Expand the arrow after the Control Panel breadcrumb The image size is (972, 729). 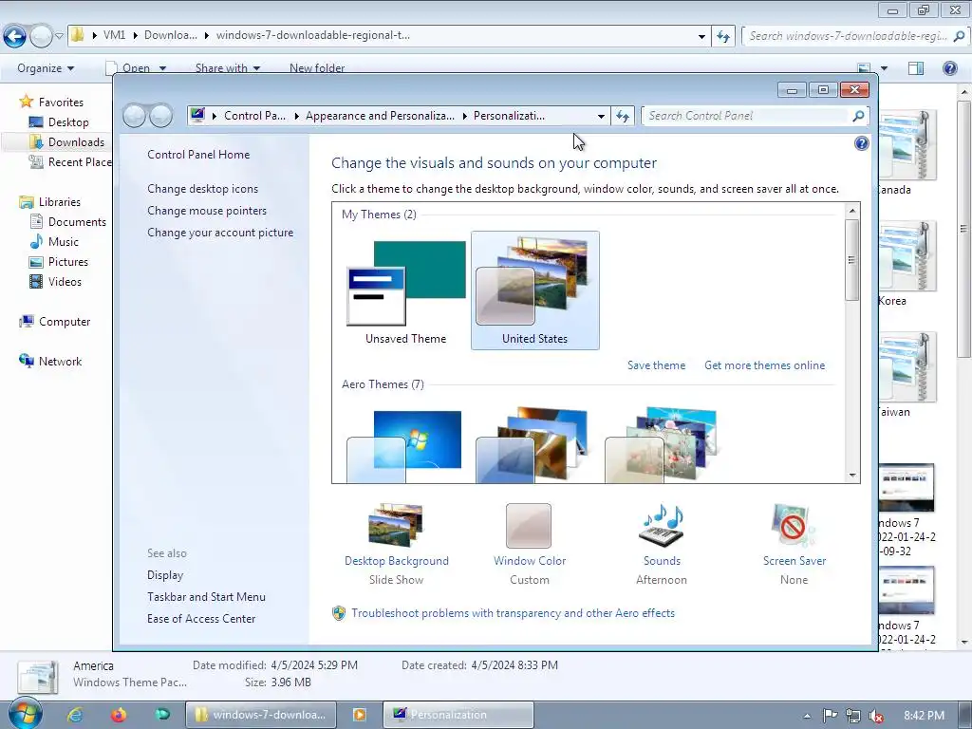pyautogui.click(x=297, y=116)
